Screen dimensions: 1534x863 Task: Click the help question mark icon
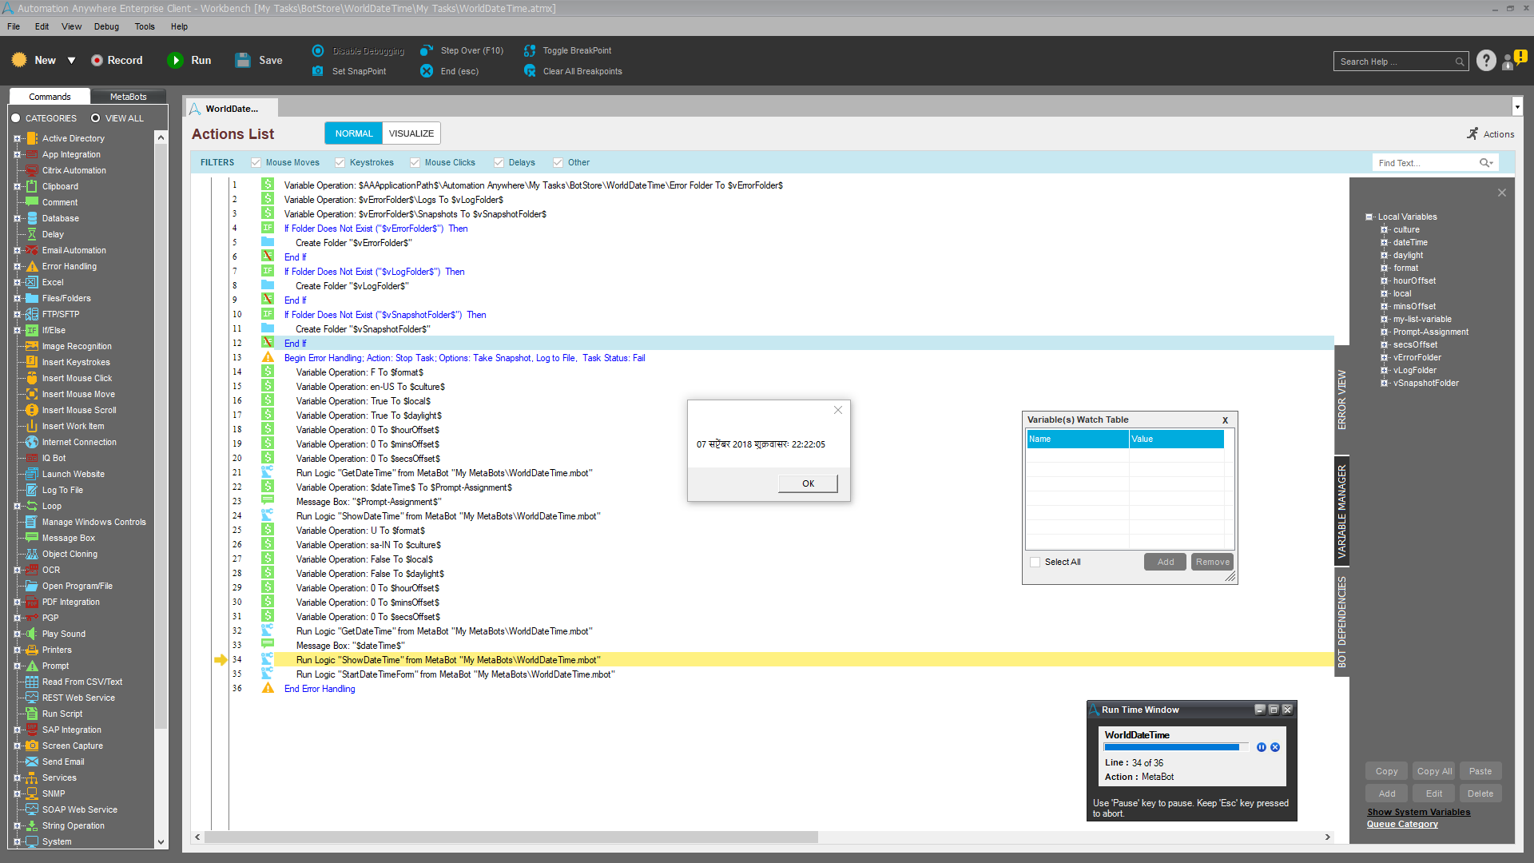[x=1486, y=61]
